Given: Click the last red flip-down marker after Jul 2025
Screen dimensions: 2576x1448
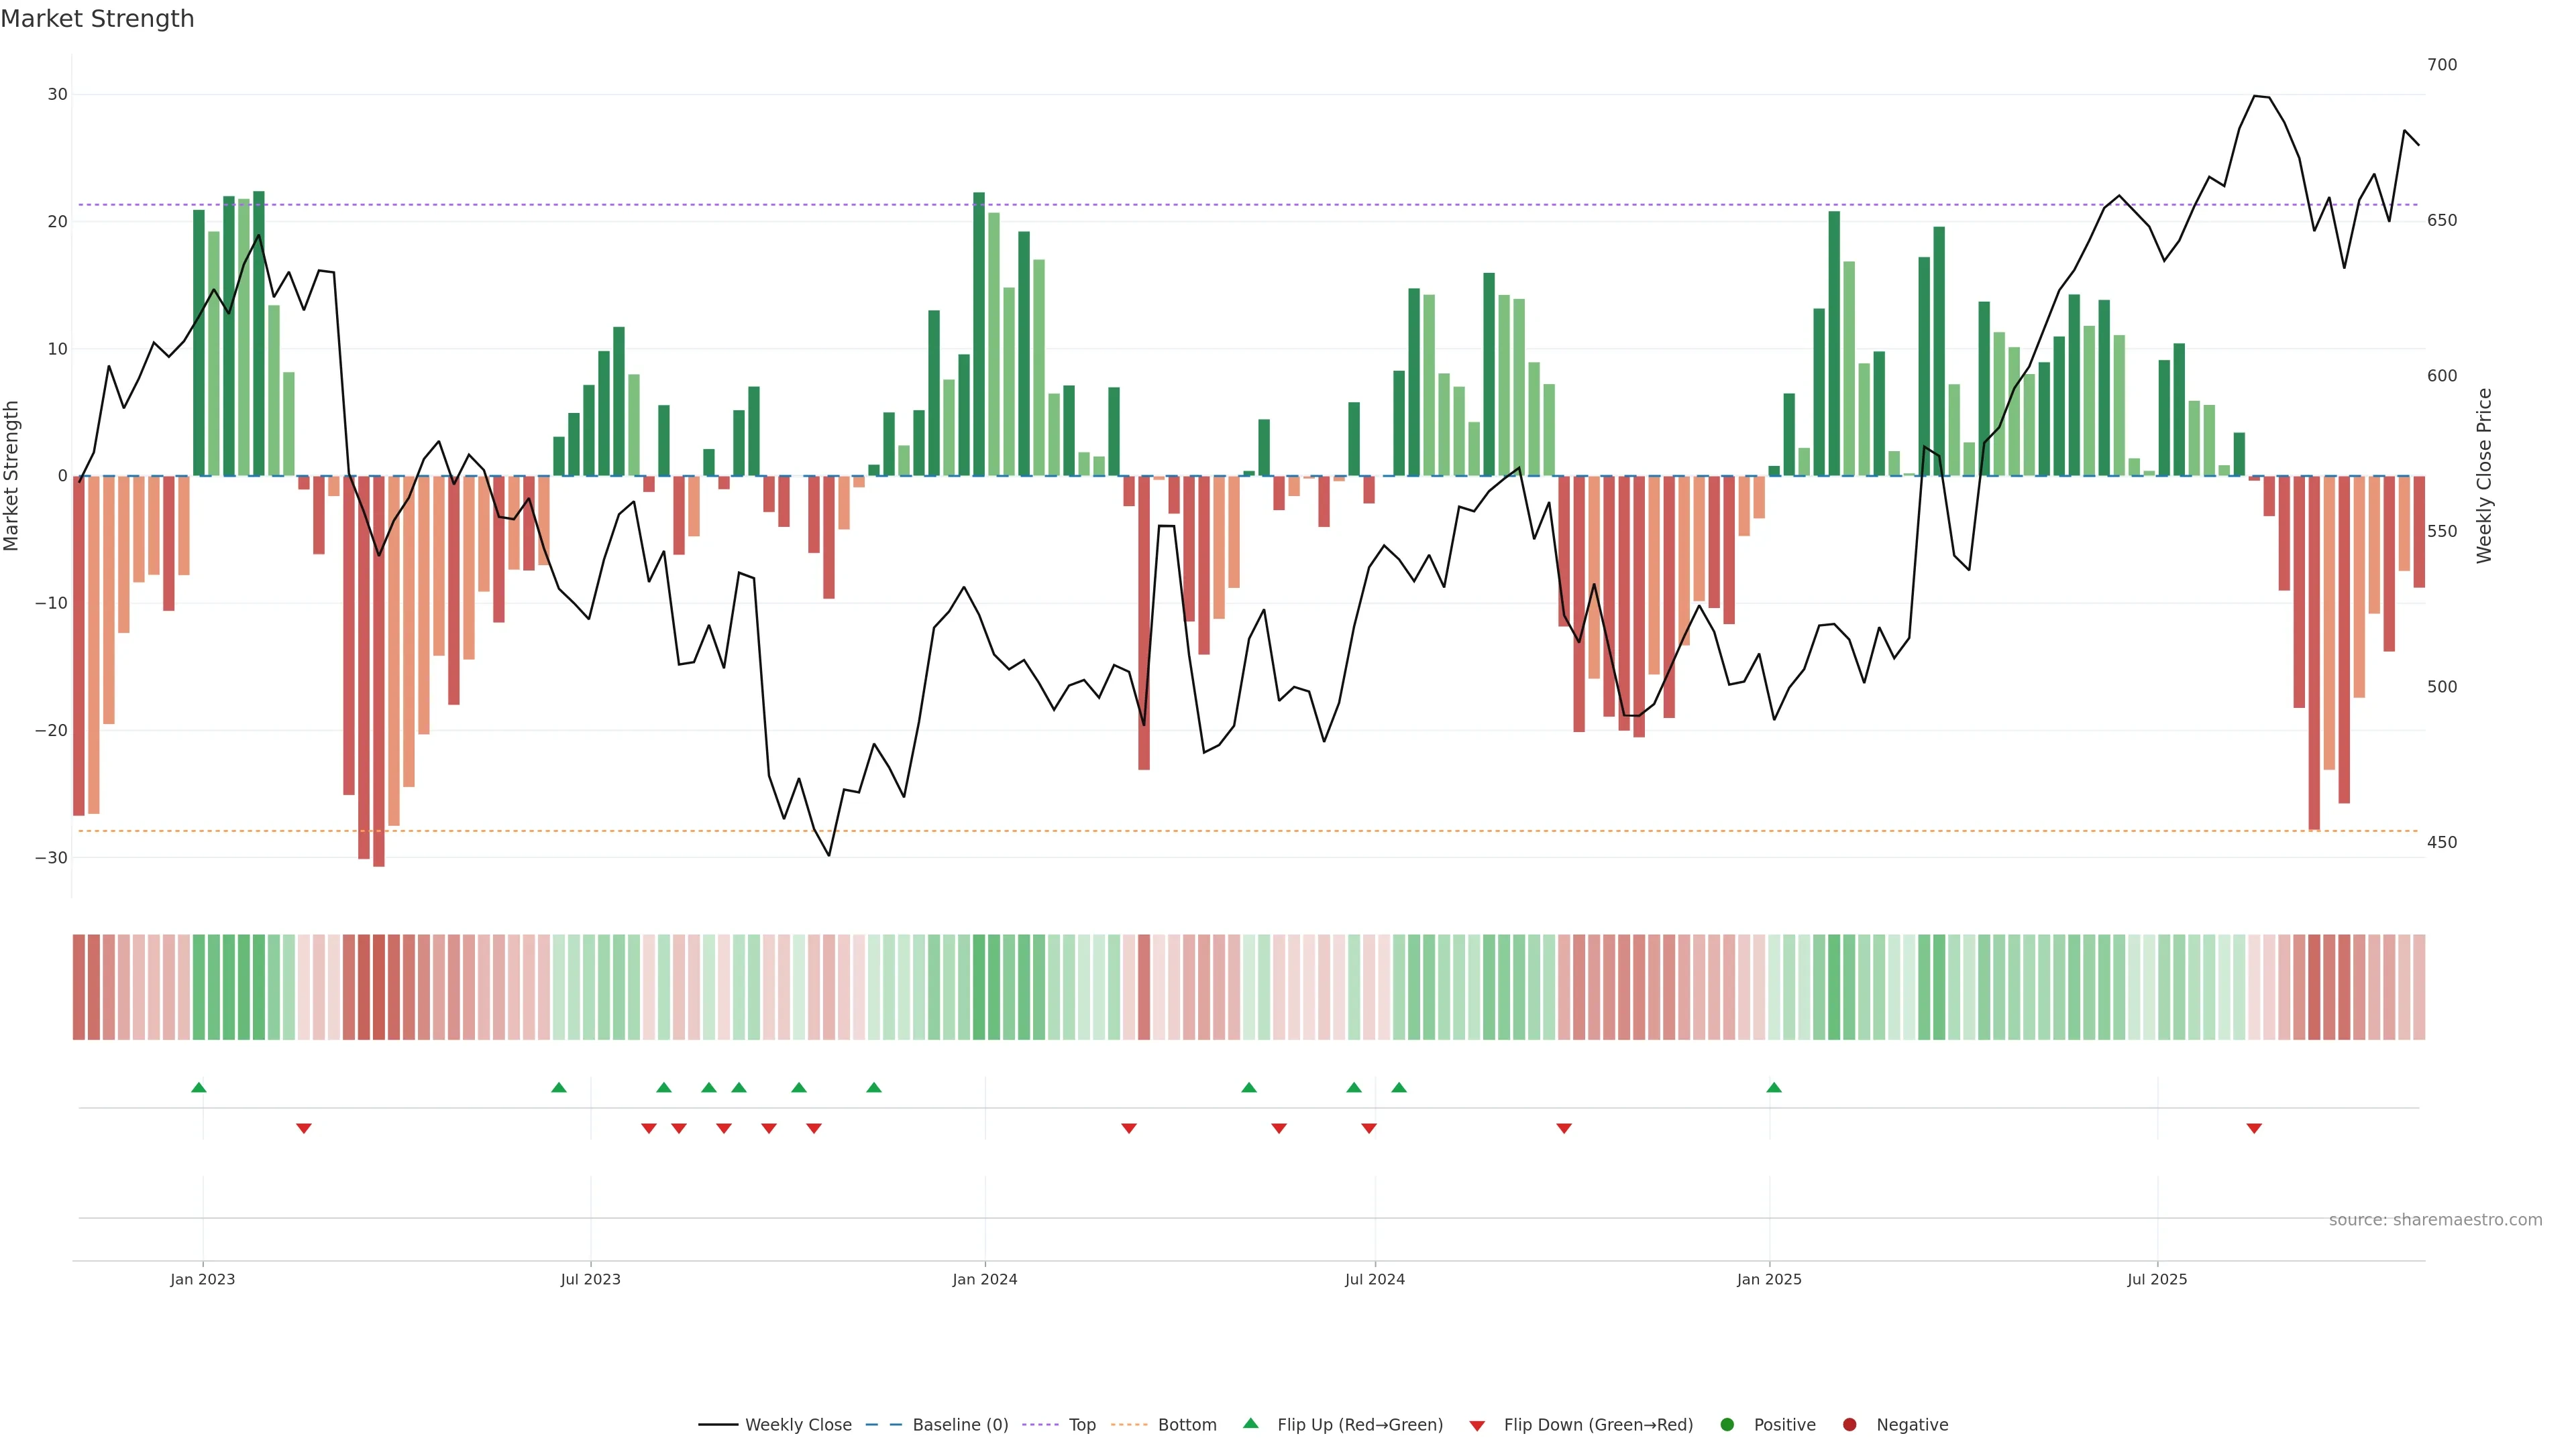Looking at the screenshot, I should [x=2254, y=1128].
